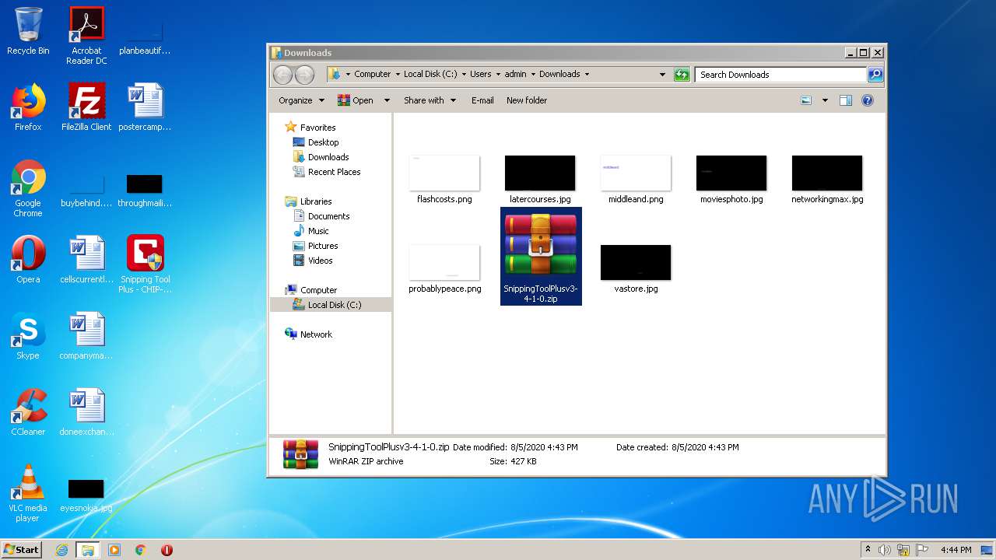This screenshot has height=560, width=996.
Task: Click Computer in the address bar
Action: (372, 75)
